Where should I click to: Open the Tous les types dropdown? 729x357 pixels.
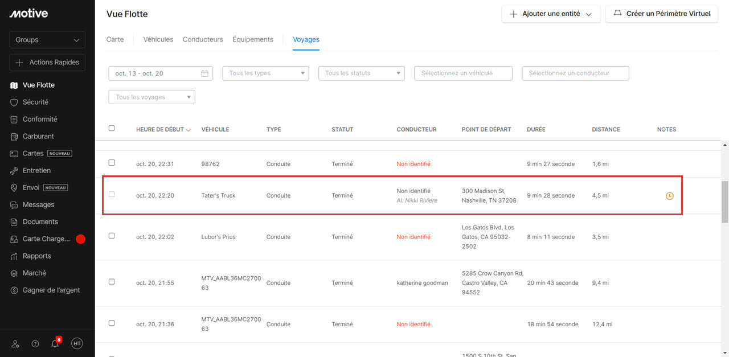coord(265,73)
